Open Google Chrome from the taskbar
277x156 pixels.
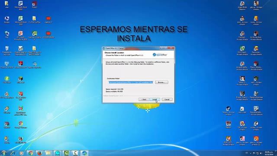pyautogui.click(x=31, y=153)
